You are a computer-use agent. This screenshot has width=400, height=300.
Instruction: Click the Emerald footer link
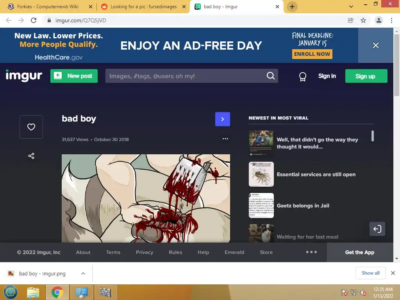[x=234, y=252]
